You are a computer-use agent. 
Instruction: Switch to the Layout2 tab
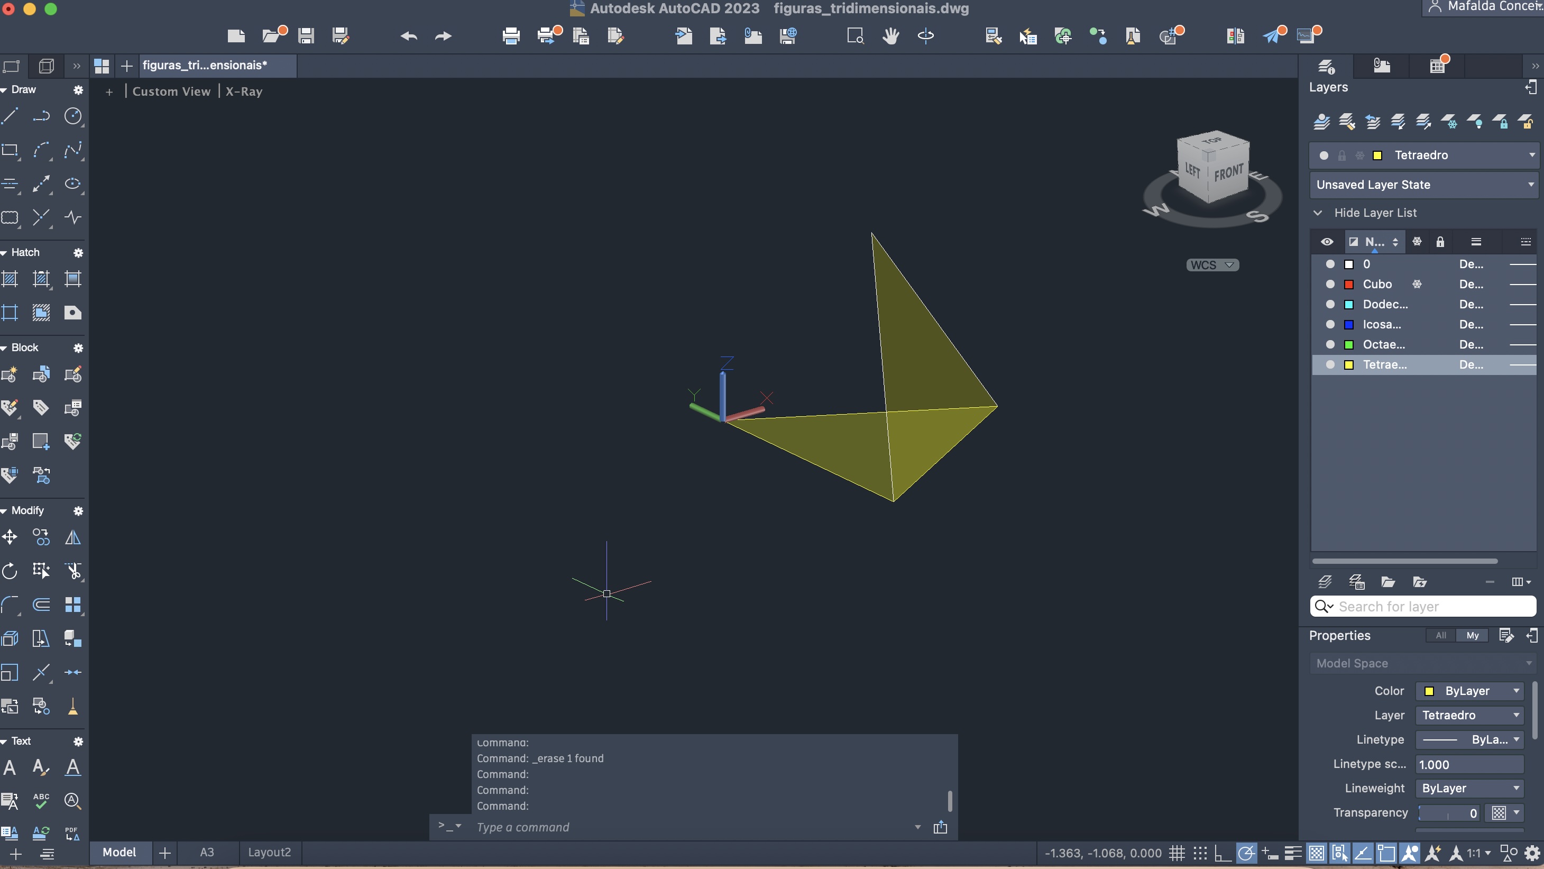(269, 852)
